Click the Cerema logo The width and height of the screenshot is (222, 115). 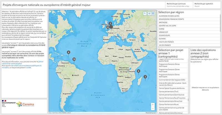pyautogui.click(x=25, y=104)
